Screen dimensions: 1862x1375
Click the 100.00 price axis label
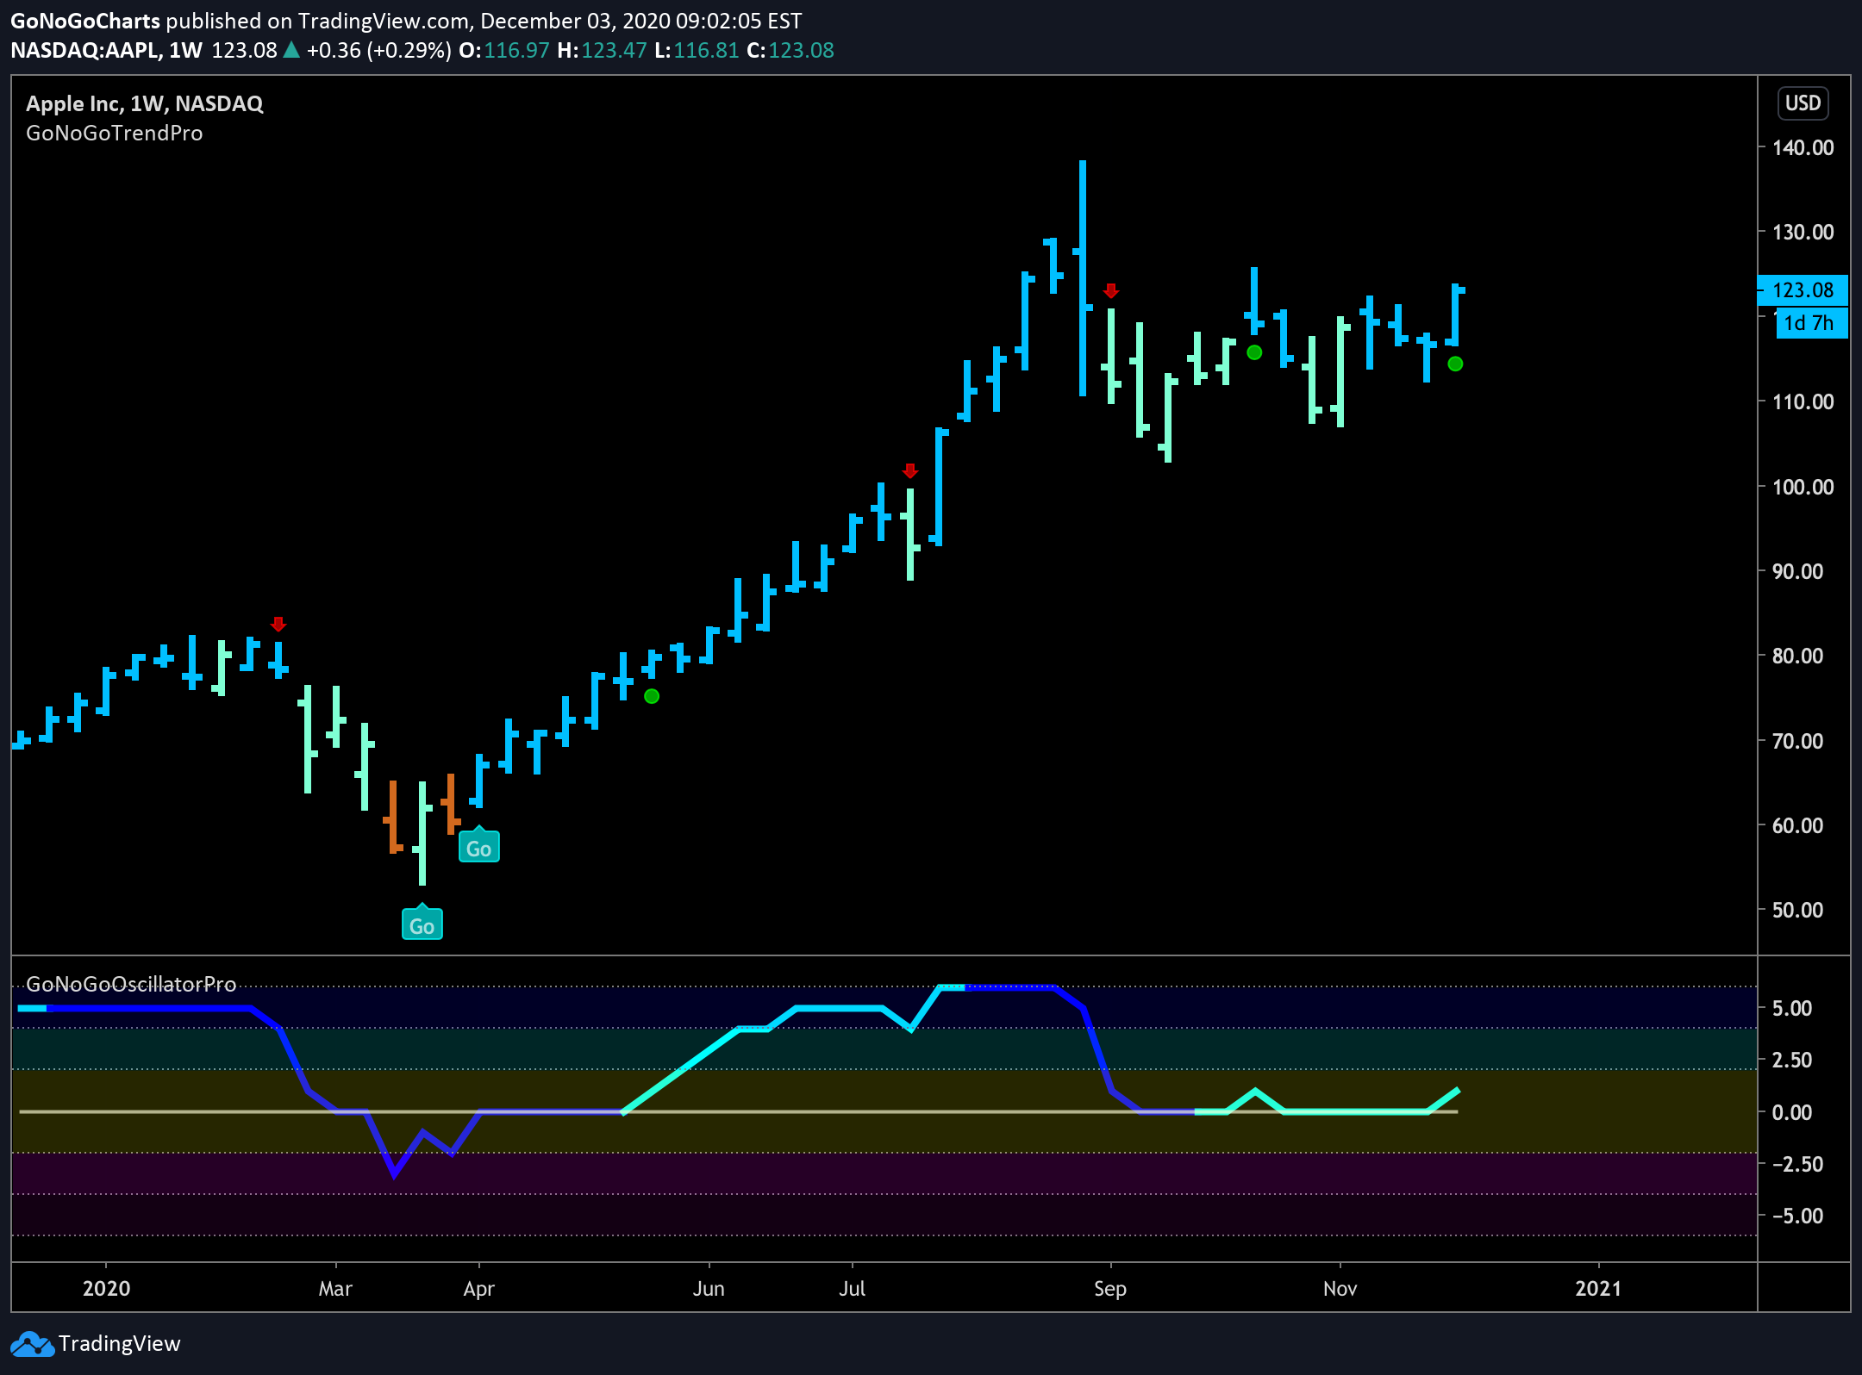click(x=1803, y=487)
